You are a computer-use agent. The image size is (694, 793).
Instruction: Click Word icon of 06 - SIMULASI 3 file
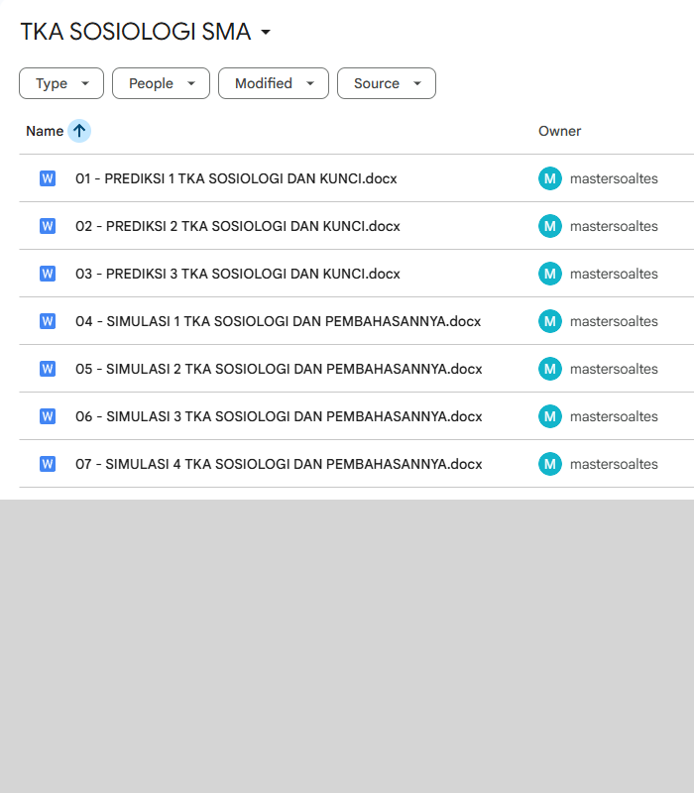[48, 416]
